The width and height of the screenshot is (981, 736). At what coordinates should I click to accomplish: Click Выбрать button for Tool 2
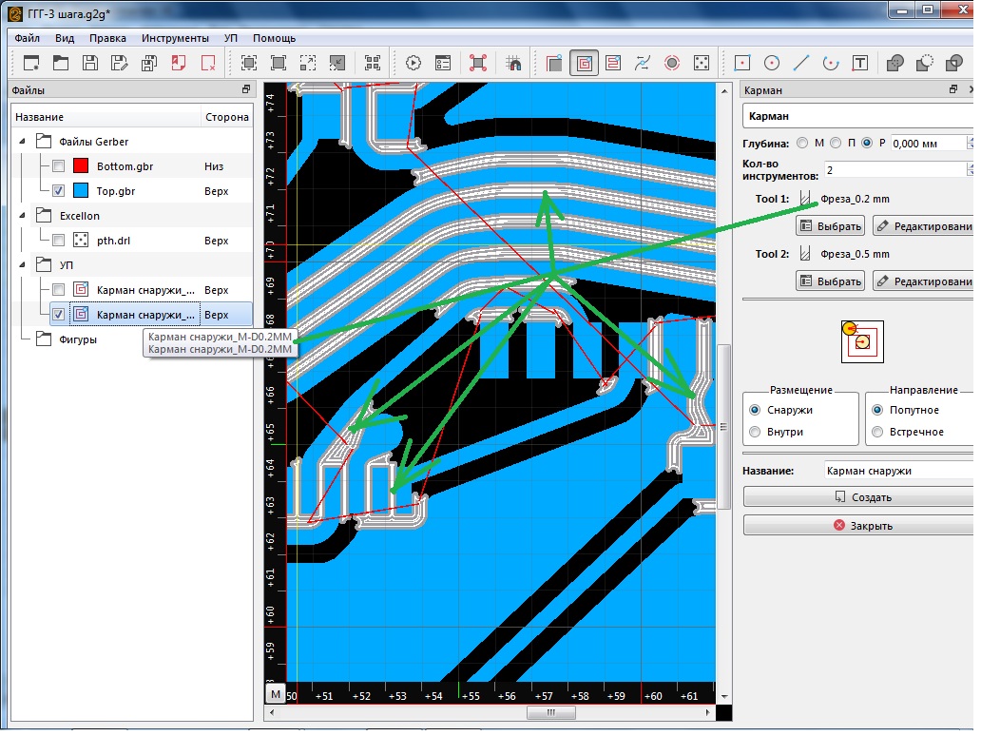[830, 282]
